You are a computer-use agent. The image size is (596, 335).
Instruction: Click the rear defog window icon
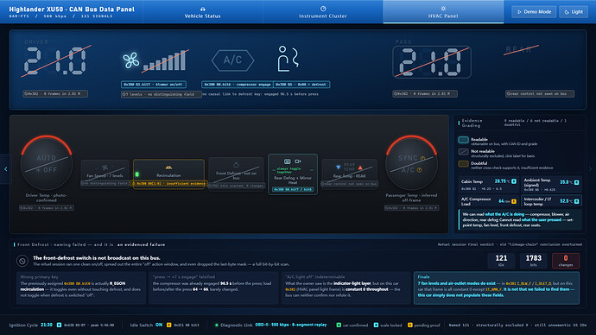pos(288,161)
